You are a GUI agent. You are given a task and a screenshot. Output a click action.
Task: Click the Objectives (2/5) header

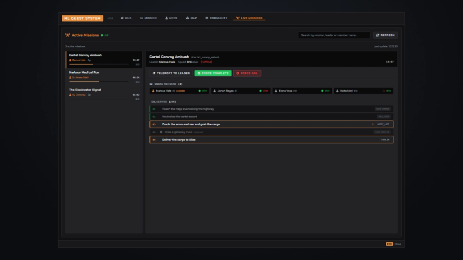click(x=163, y=102)
